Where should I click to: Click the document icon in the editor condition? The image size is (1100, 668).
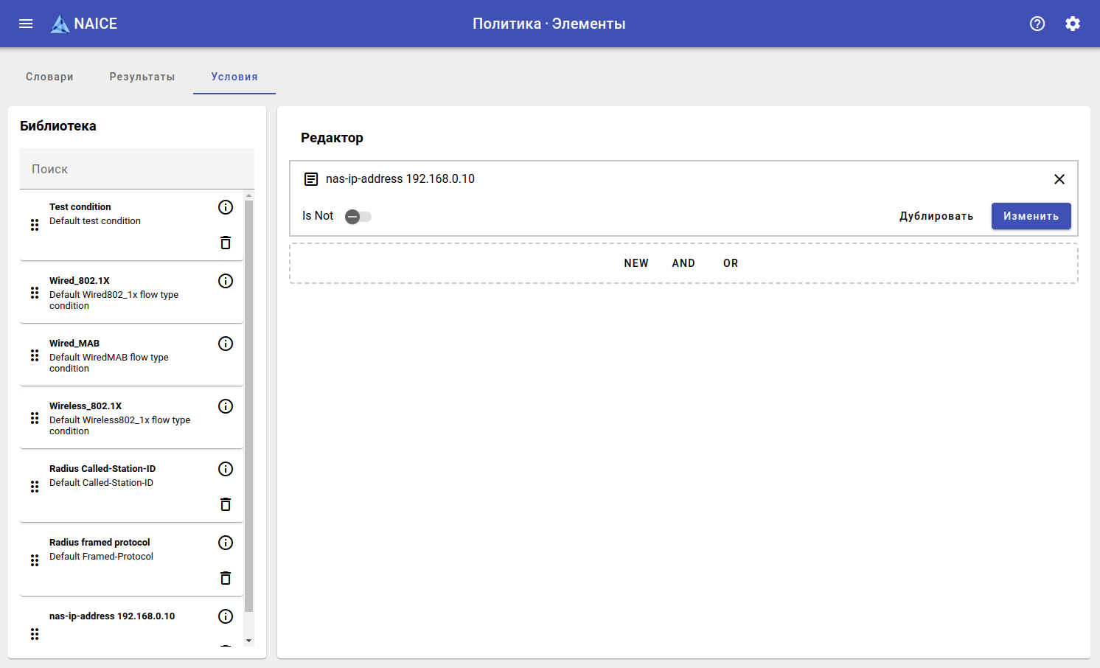[311, 179]
